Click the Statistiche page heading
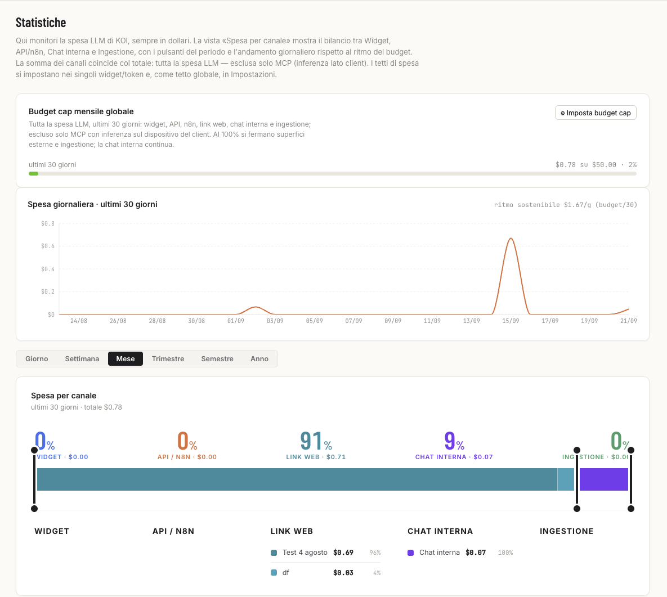Viewport: 667px width, 597px height. (41, 23)
